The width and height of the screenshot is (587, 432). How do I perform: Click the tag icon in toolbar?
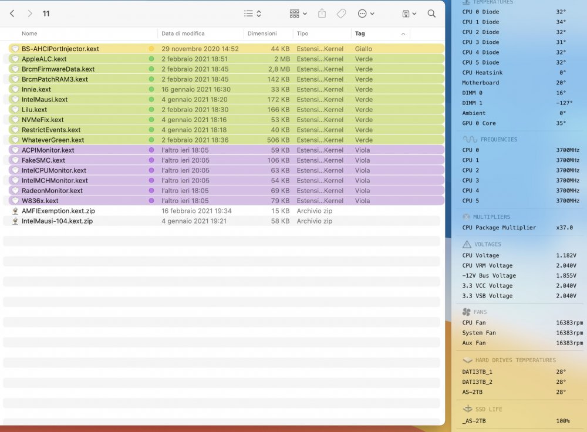tap(341, 14)
